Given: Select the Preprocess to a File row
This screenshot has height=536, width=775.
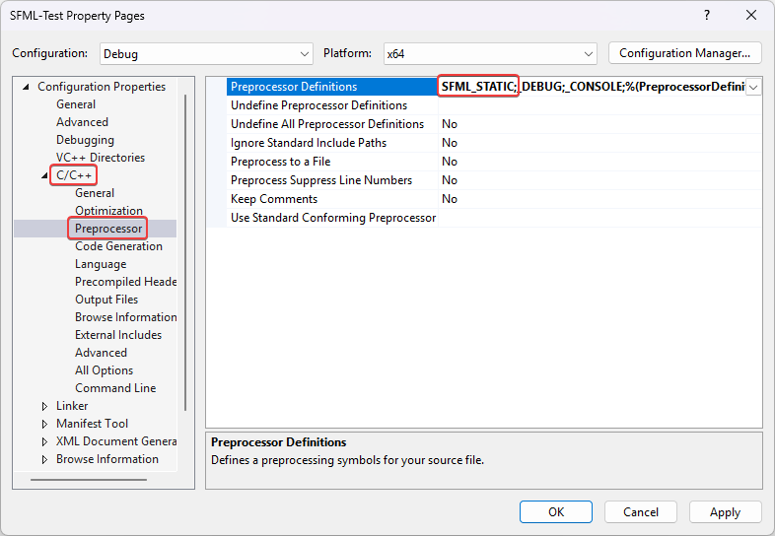Looking at the screenshot, I should pos(280,162).
